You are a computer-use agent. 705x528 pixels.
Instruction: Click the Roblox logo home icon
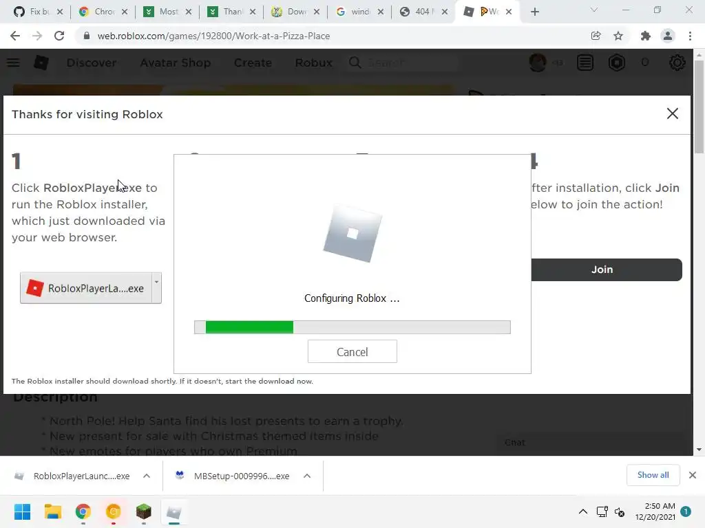[x=41, y=63]
